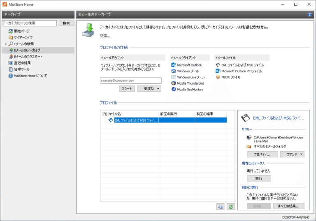Screen dimensions: 316x221
Task: Click the すべての Eメールフォルダ folder icon
Action: [x=249, y=146]
